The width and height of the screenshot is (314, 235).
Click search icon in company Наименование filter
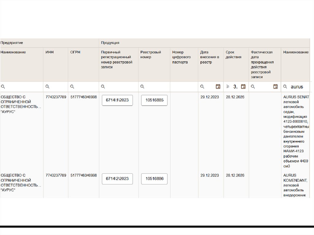[3, 87]
